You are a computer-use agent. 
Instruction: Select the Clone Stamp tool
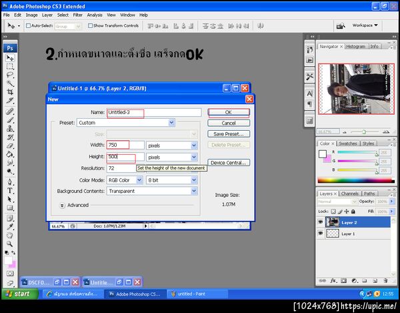pyautogui.click(x=10, y=128)
